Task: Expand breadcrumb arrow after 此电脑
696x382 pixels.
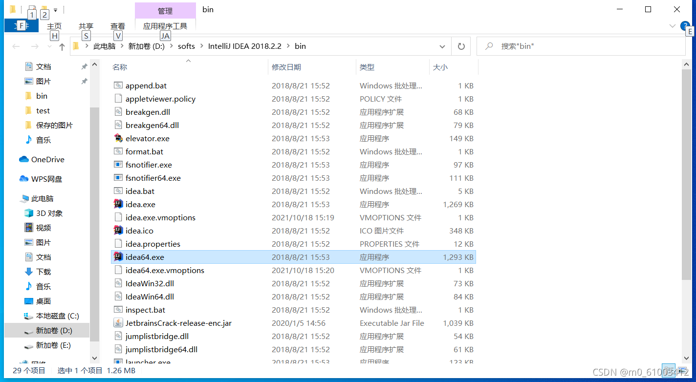Action: (122, 46)
